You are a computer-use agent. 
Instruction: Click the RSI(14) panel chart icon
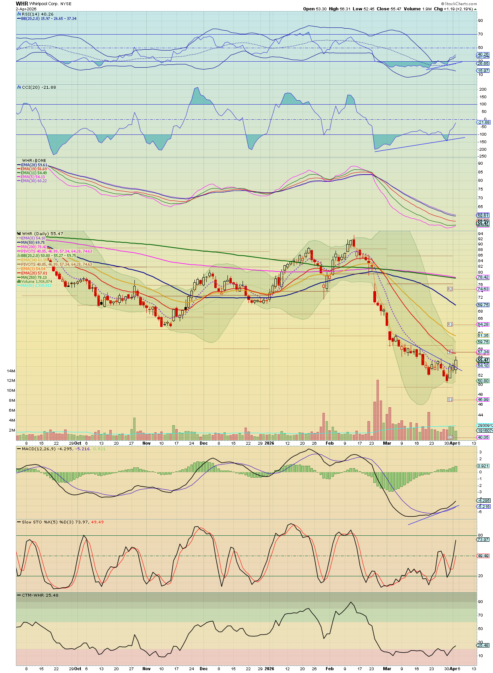pos(19,14)
